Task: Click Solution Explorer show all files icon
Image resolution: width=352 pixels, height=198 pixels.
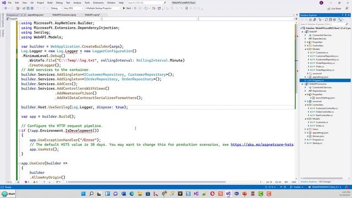Action: (334, 20)
